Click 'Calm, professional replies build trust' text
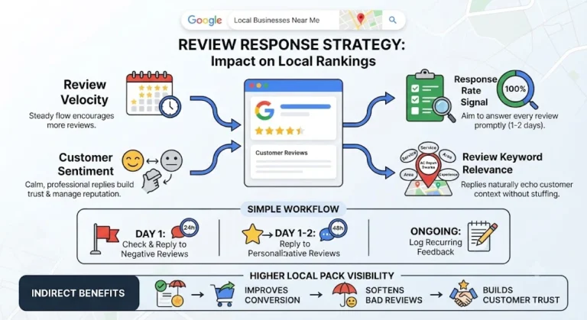Image resolution: width=587 pixels, height=320 pixels. tap(79, 189)
